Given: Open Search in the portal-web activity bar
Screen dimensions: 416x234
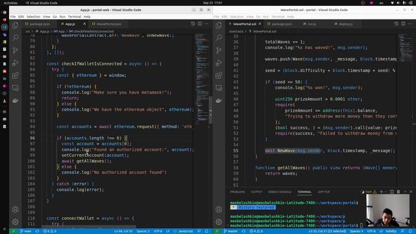Looking at the screenshot, I should (x=16, y=38).
